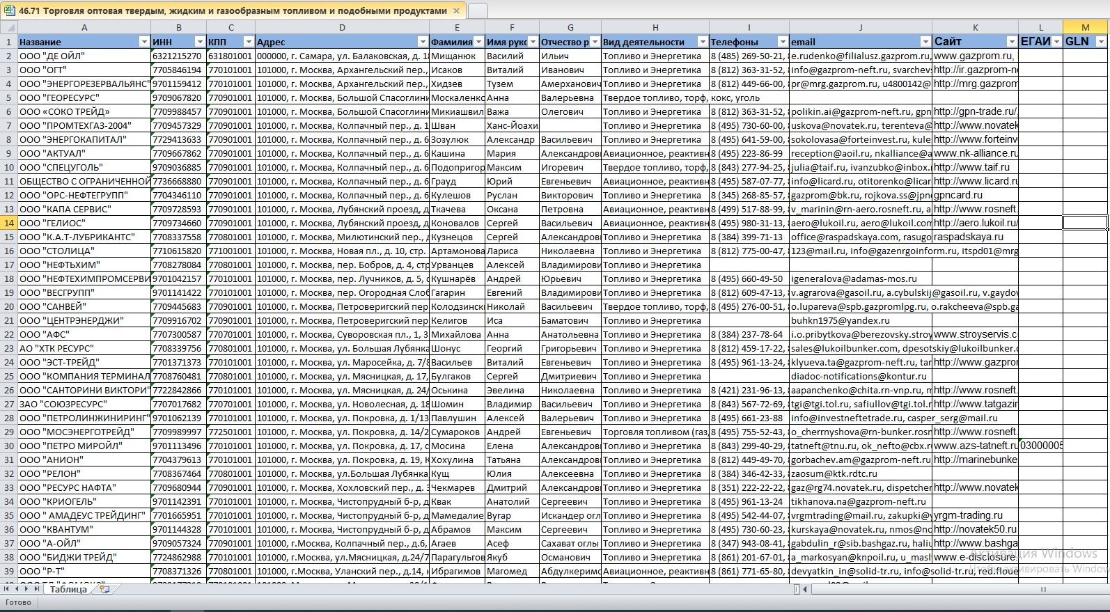This screenshot has width=1110, height=612.
Task: Select column A header
Action: 84,28
